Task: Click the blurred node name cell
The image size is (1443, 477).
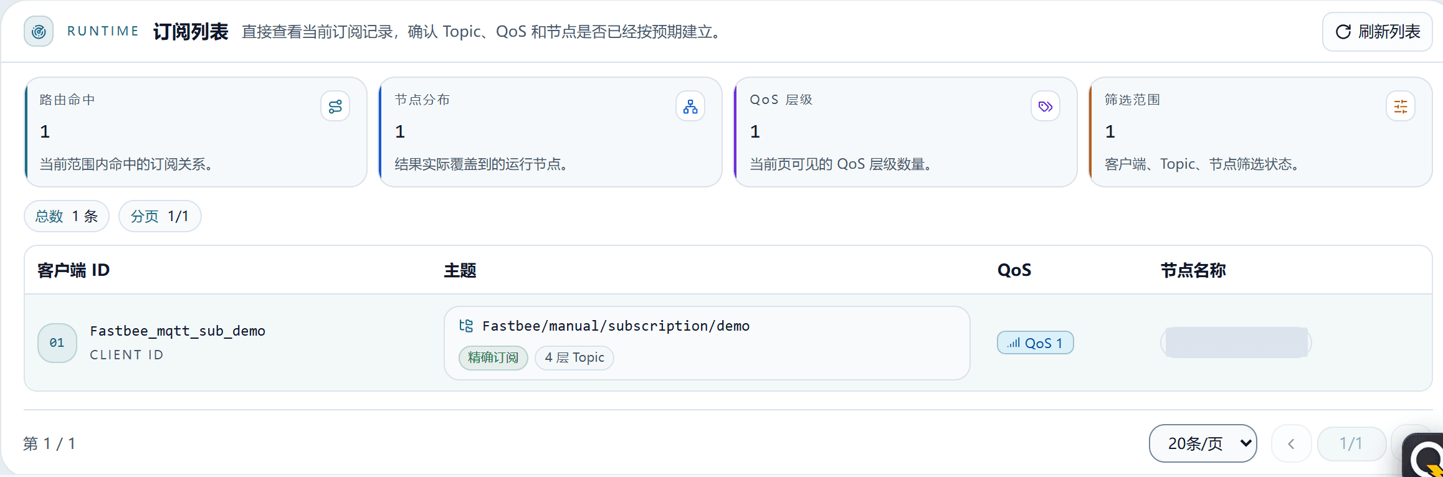Action: (1236, 342)
